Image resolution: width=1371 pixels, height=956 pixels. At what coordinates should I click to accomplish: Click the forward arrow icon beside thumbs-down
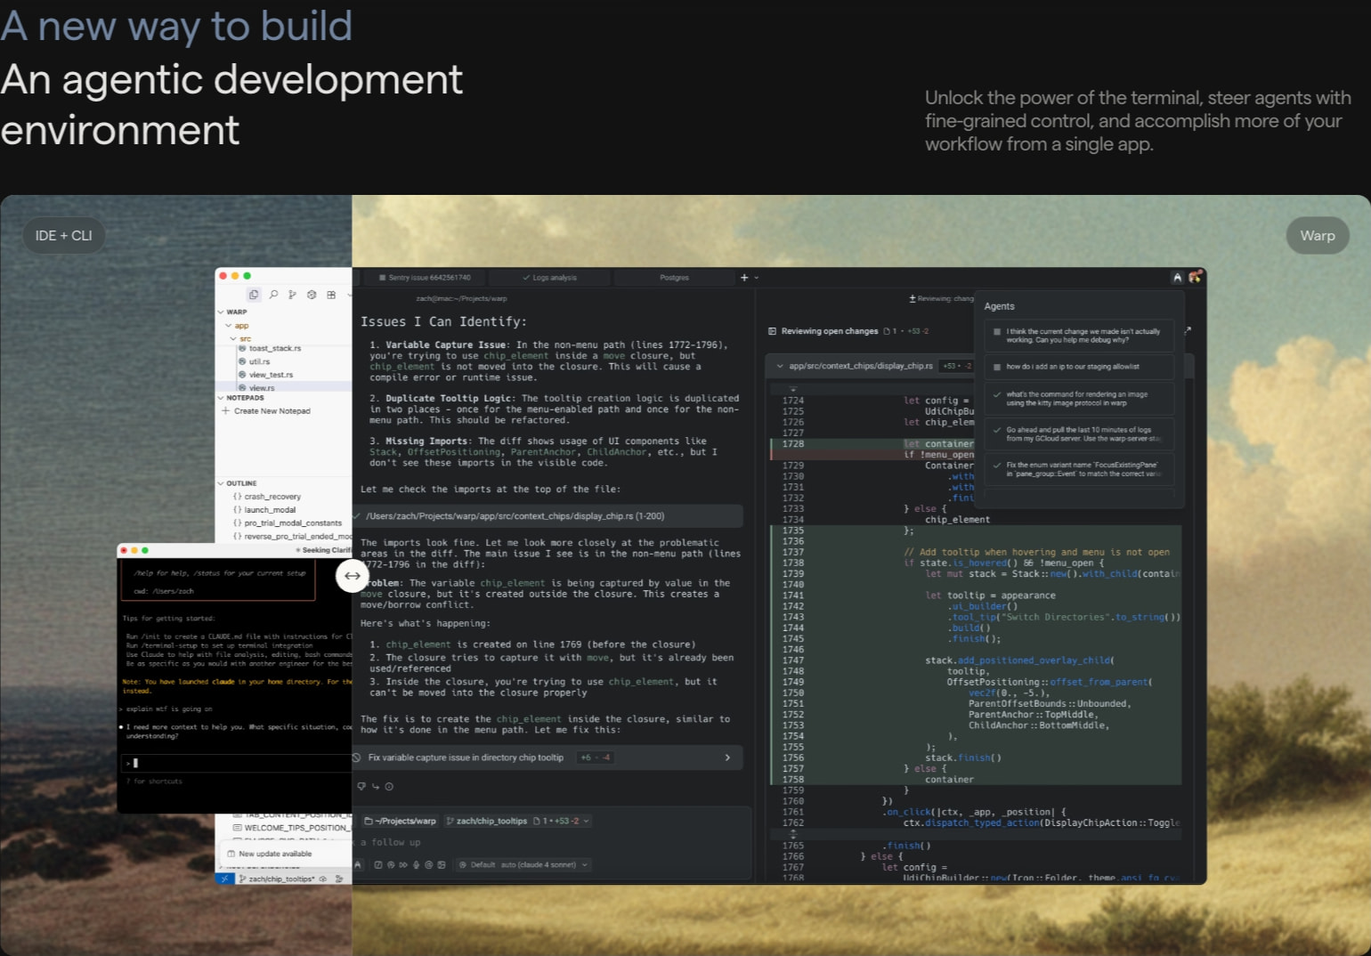(x=375, y=786)
